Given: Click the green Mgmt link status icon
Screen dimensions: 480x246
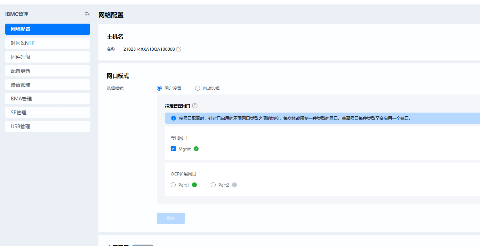Looking at the screenshot, I should [196, 149].
